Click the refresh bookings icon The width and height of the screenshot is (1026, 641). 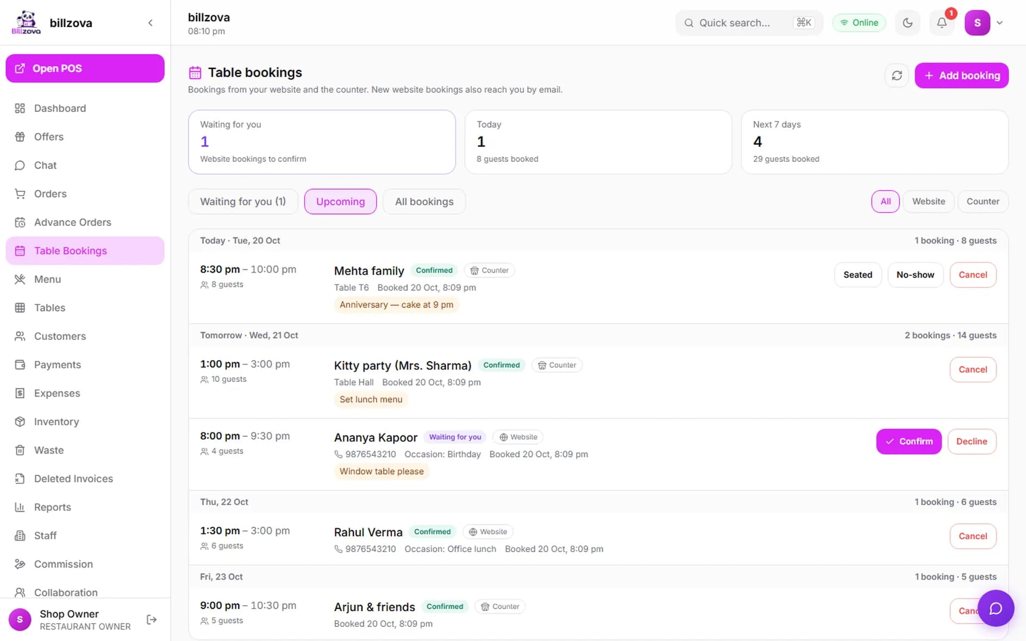[897, 76]
